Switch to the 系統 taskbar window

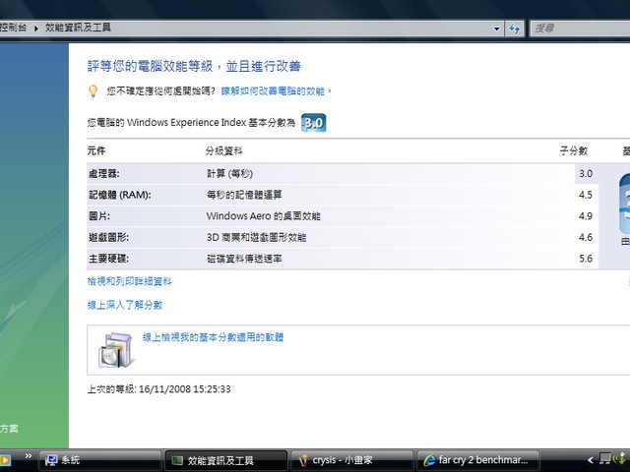(x=99, y=460)
